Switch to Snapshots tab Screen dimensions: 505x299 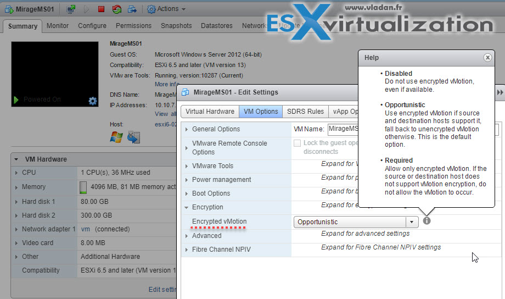click(x=176, y=25)
